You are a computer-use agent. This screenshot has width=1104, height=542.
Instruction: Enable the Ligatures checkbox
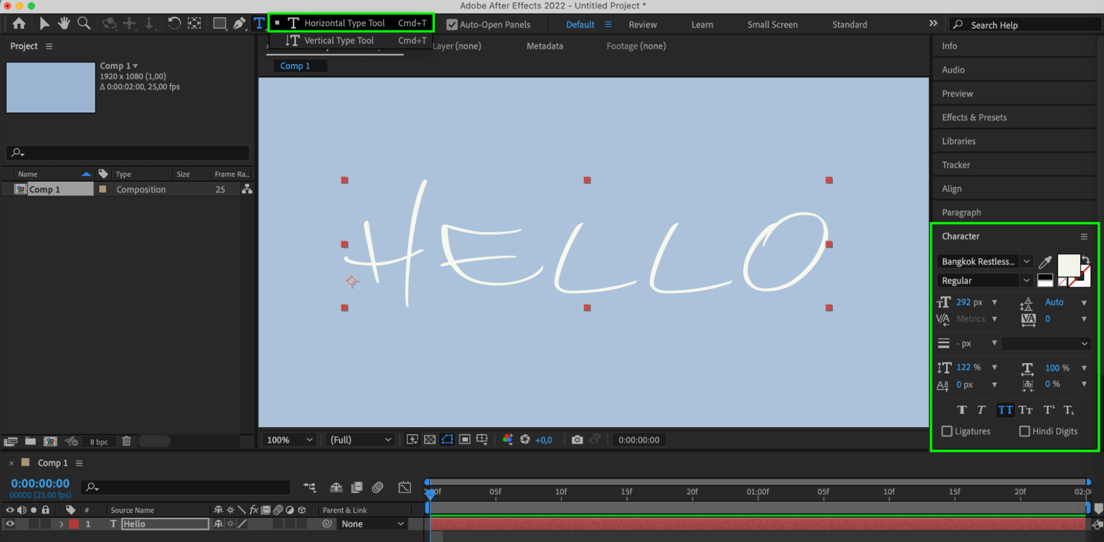coord(947,431)
